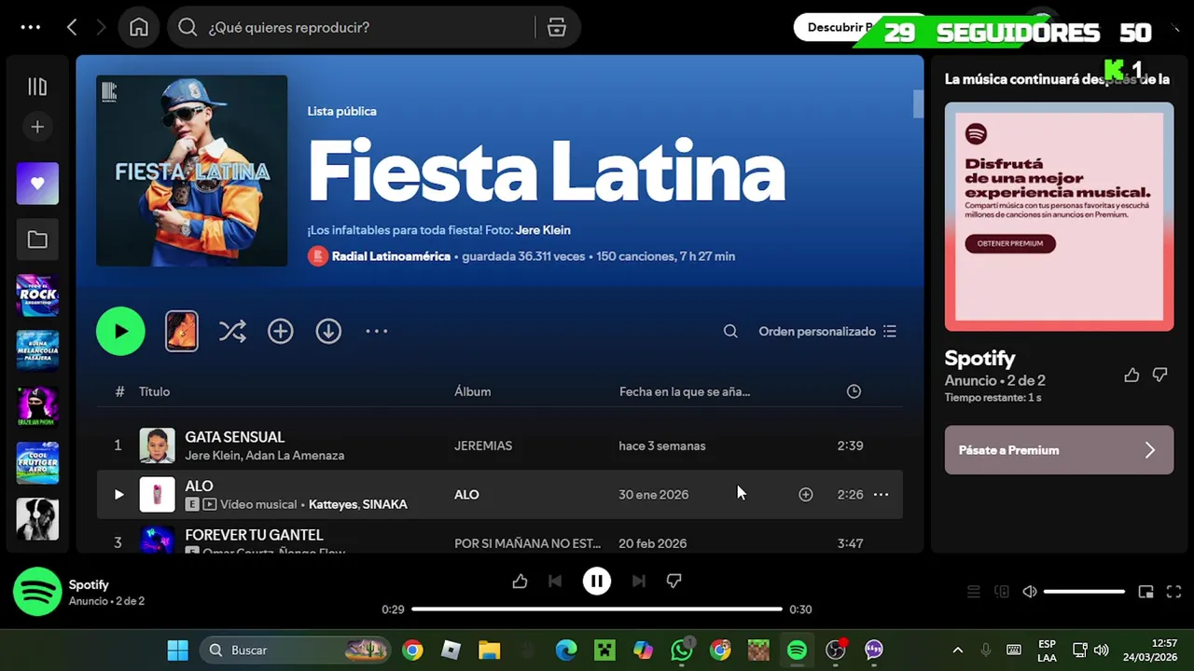This screenshot has height=671, width=1194.
Task: Like the ad in the right panel
Action: (x=1132, y=375)
